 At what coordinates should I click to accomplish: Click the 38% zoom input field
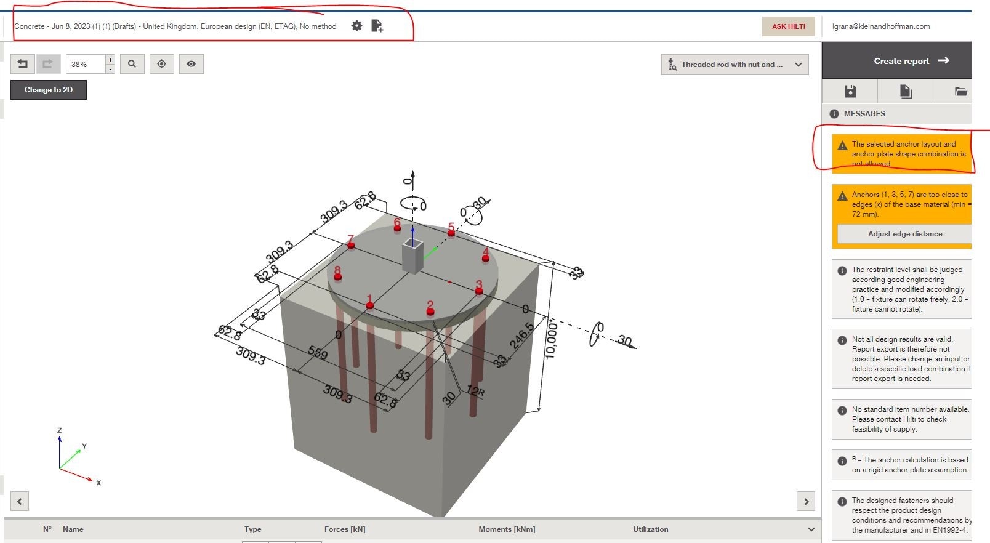click(x=86, y=64)
